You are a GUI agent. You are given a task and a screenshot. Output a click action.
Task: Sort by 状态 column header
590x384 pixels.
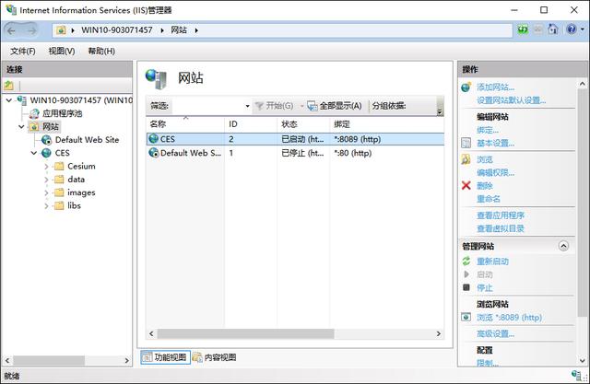tap(303, 124)
